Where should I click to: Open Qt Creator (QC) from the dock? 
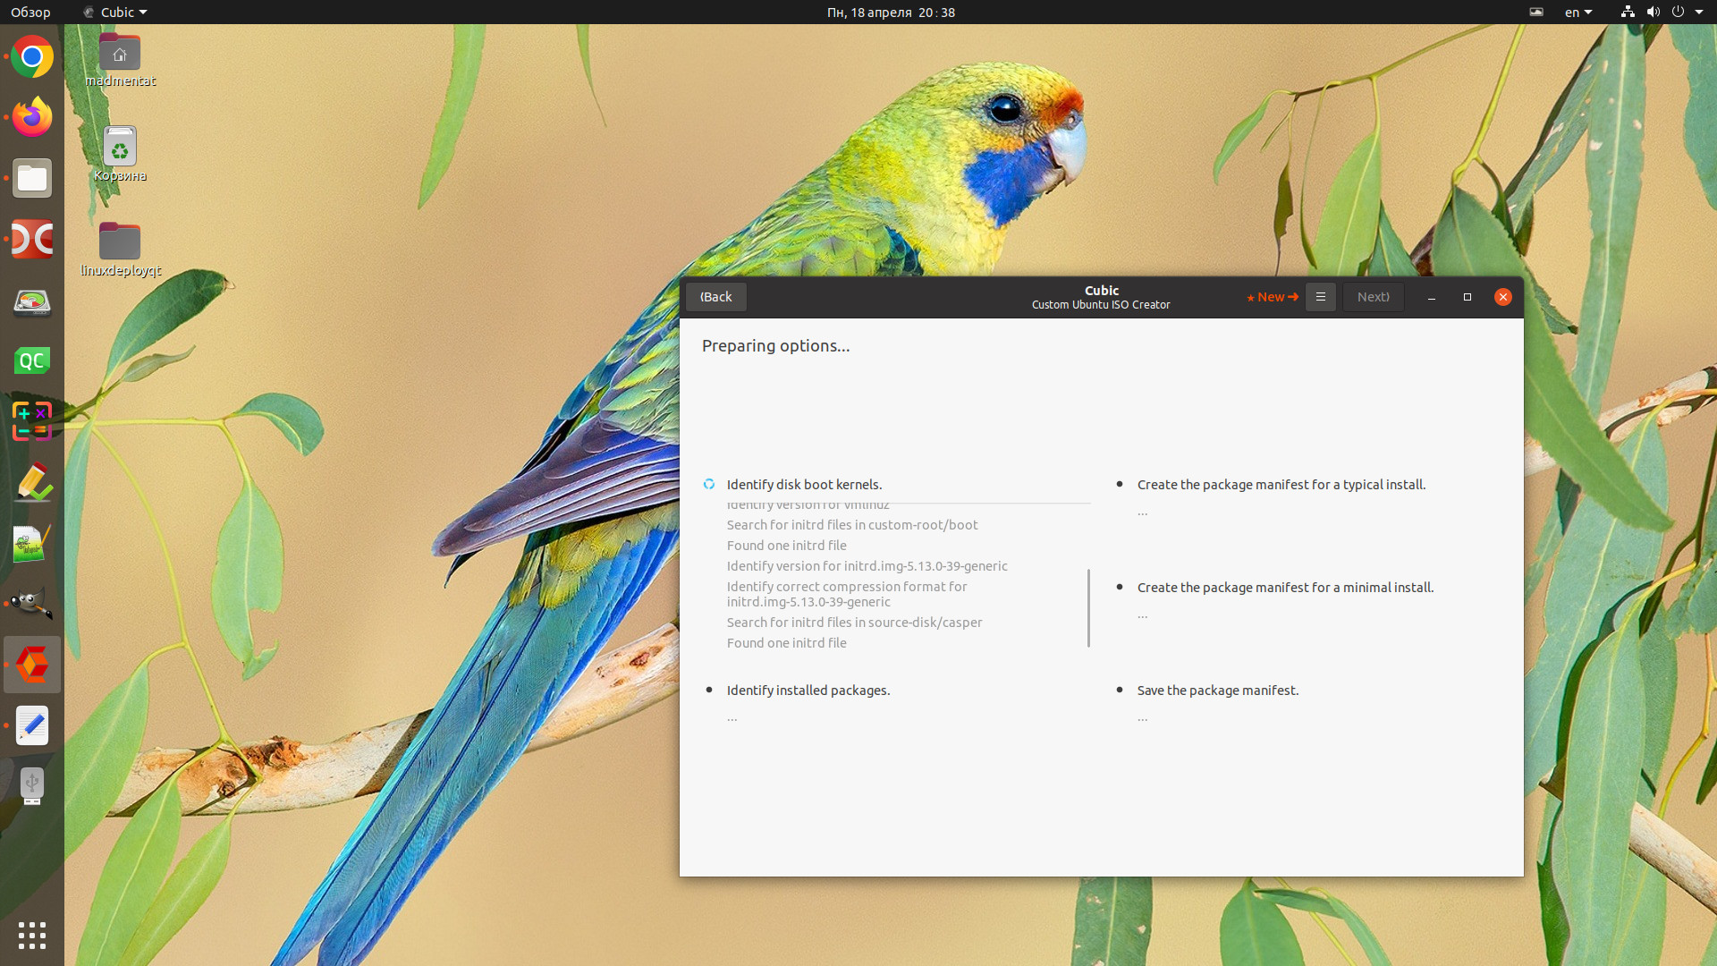32,360
